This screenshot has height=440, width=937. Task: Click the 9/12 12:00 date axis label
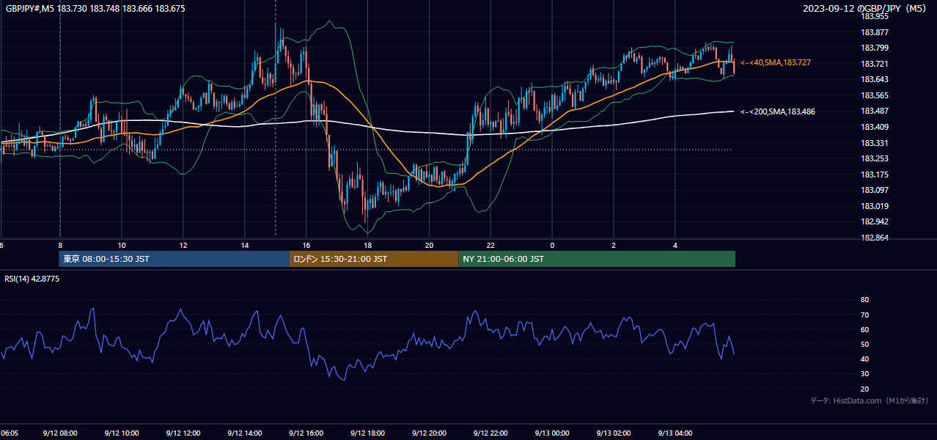[x=183, y=433]
